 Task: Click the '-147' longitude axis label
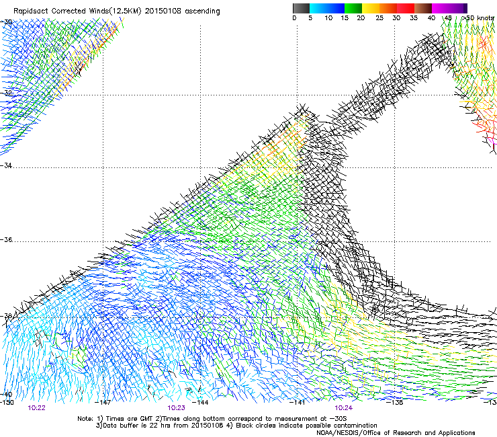coord(103,403)
